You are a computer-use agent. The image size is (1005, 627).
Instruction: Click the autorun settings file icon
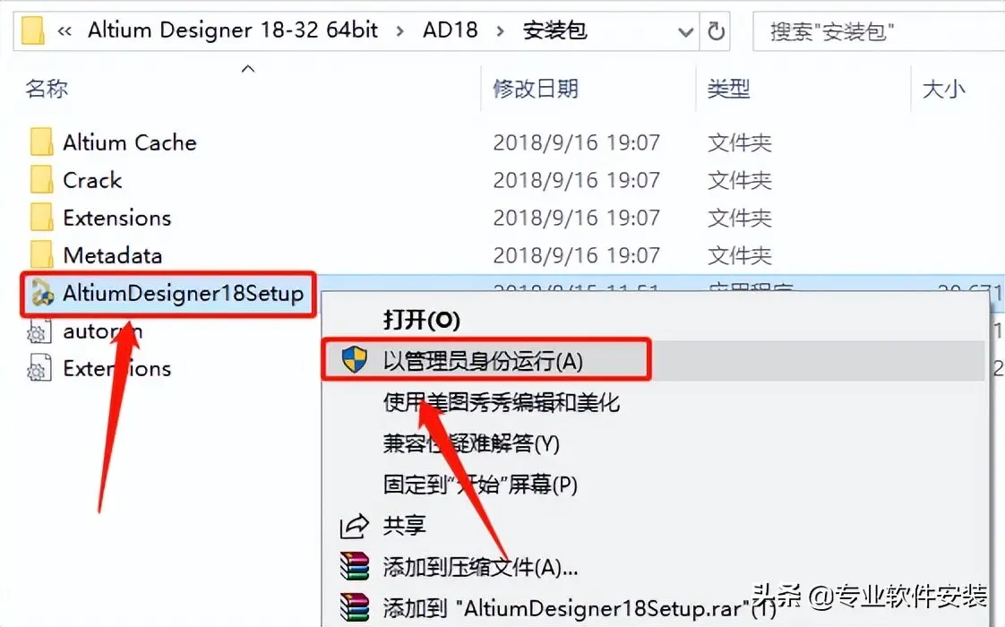[x=39, y=331]
